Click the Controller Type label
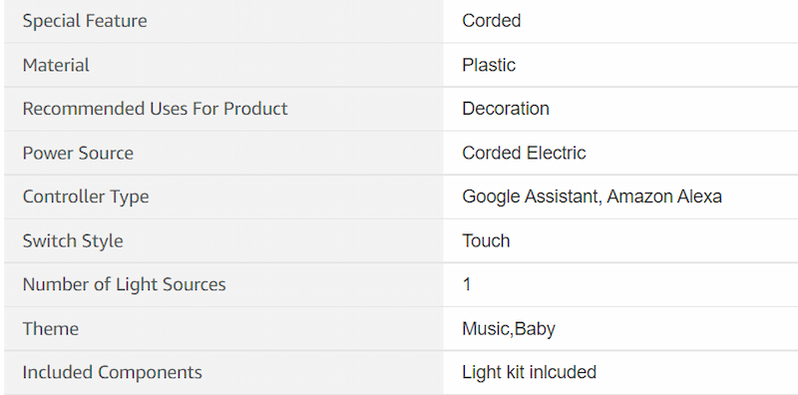798x395 pixels. click(86, 197)
